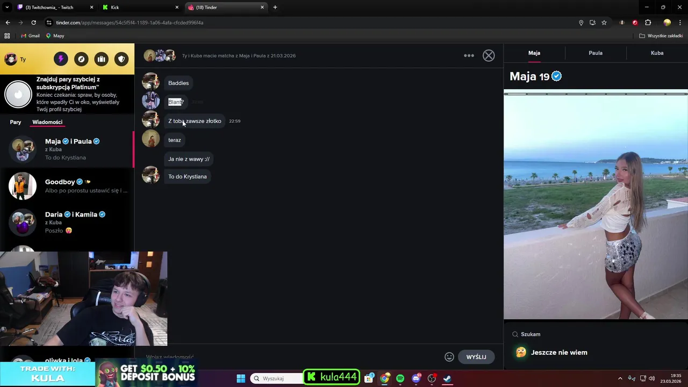688x387 pixels.
Task: Click the 'Baddies' message bubble
Action: pyautogui.click(x=178, y=83)
